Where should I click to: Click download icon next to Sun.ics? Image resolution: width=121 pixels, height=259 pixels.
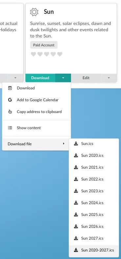tap(76, 144)
